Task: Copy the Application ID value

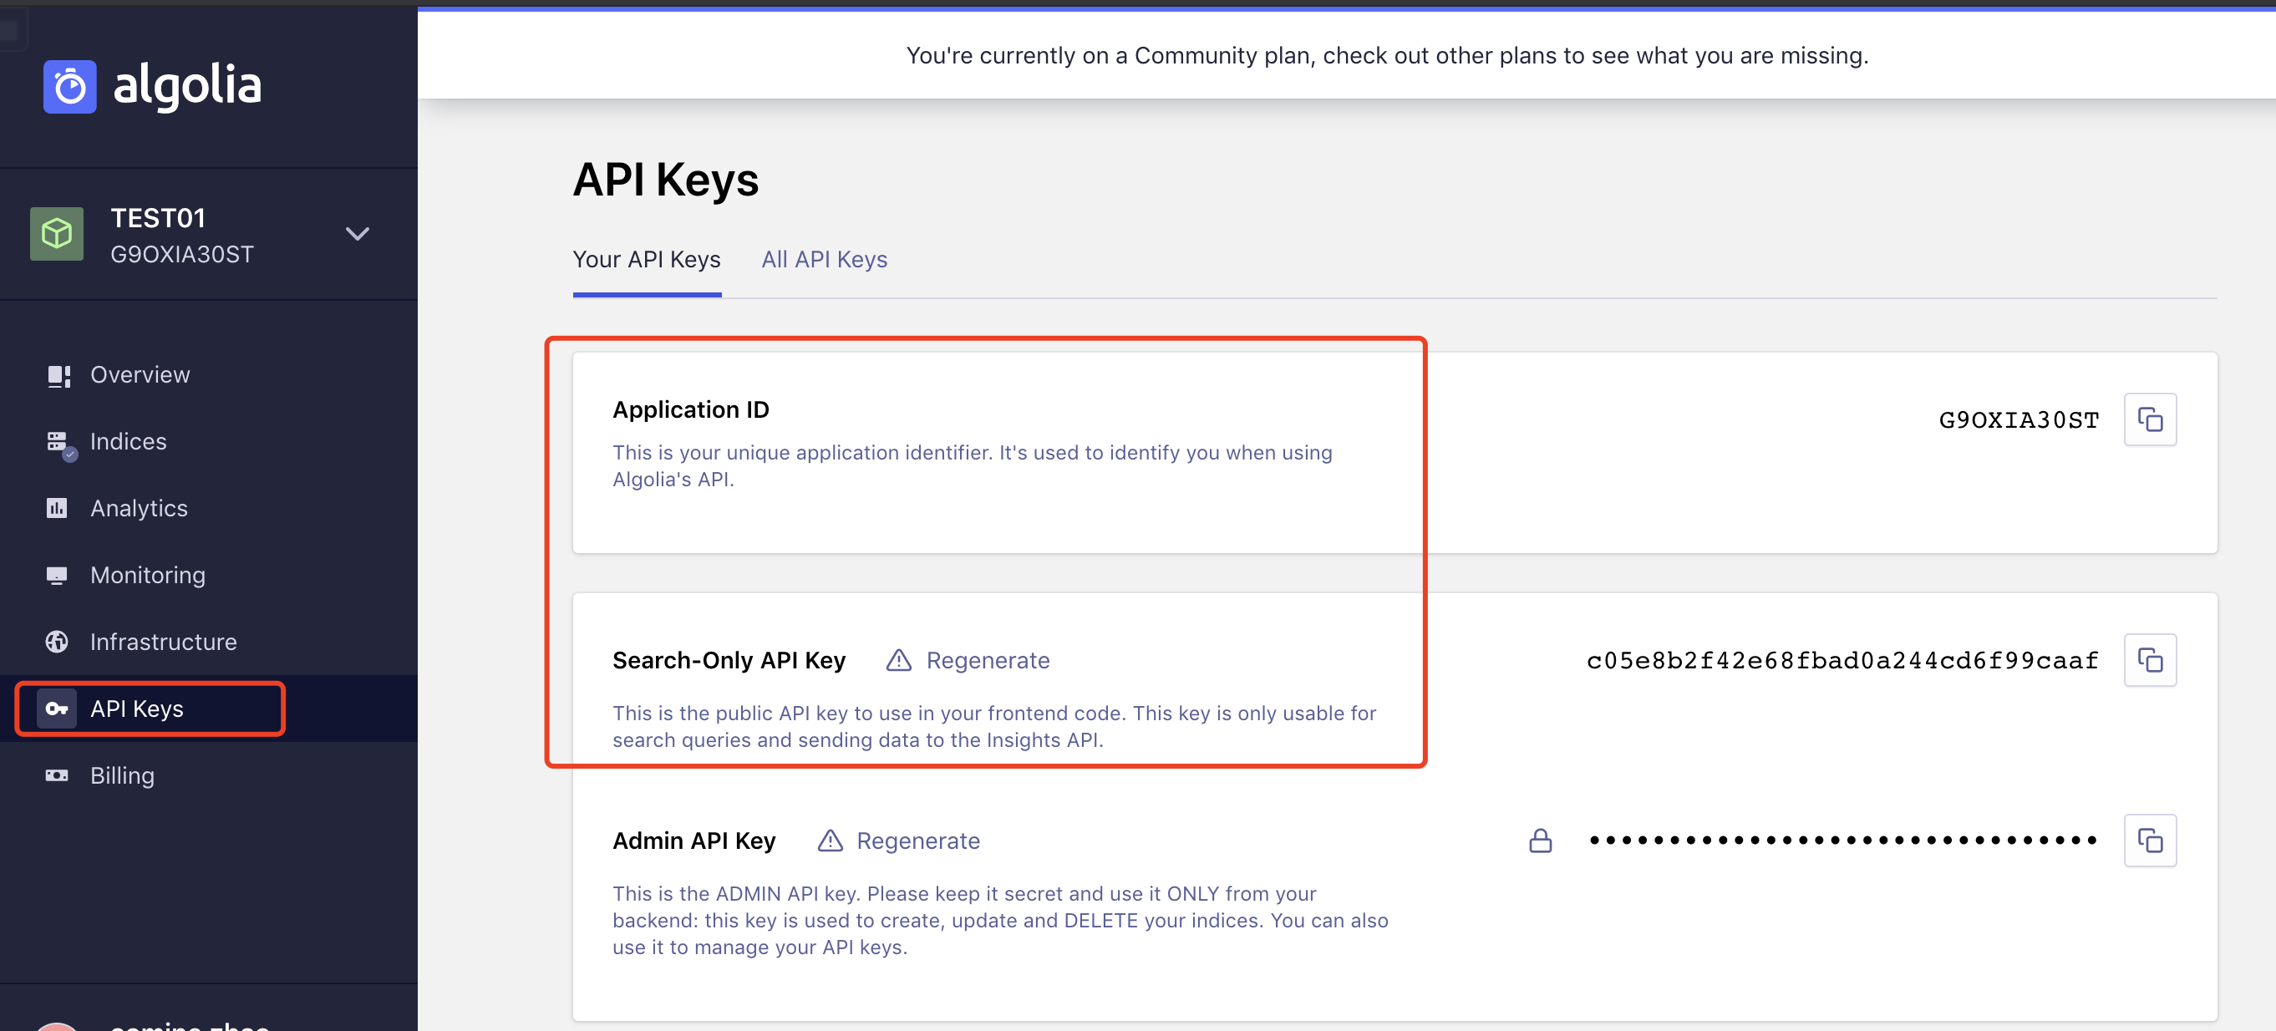Action: [2149, 419]
